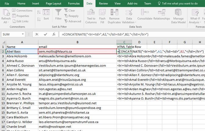
Task: Confirm formula with the checkmark
Action: tap(45, 34)
